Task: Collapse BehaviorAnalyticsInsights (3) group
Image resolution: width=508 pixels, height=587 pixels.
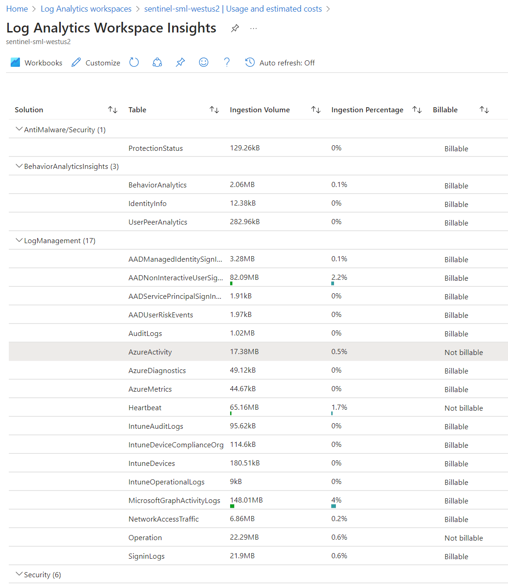Action: [19, 166]
